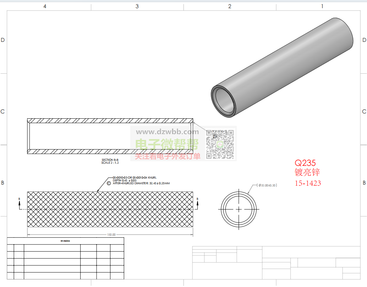Click the green 电子微帮帮 watermark logo
The width and height of the screenshot is (367, 287).
(x=167, y=145)
